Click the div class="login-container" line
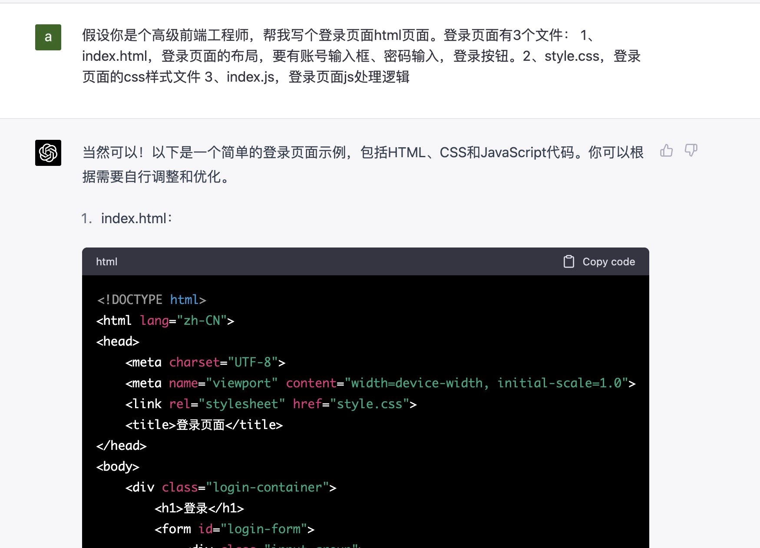The height and width of the screenshot is (548, 760). (231, 487)
